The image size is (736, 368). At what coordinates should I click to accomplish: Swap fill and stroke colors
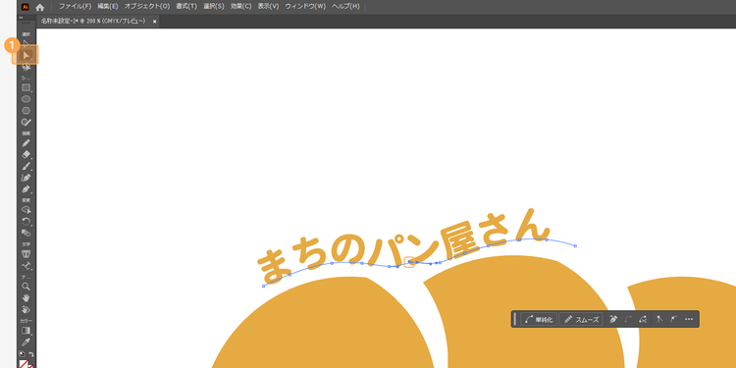coord(31,353)
